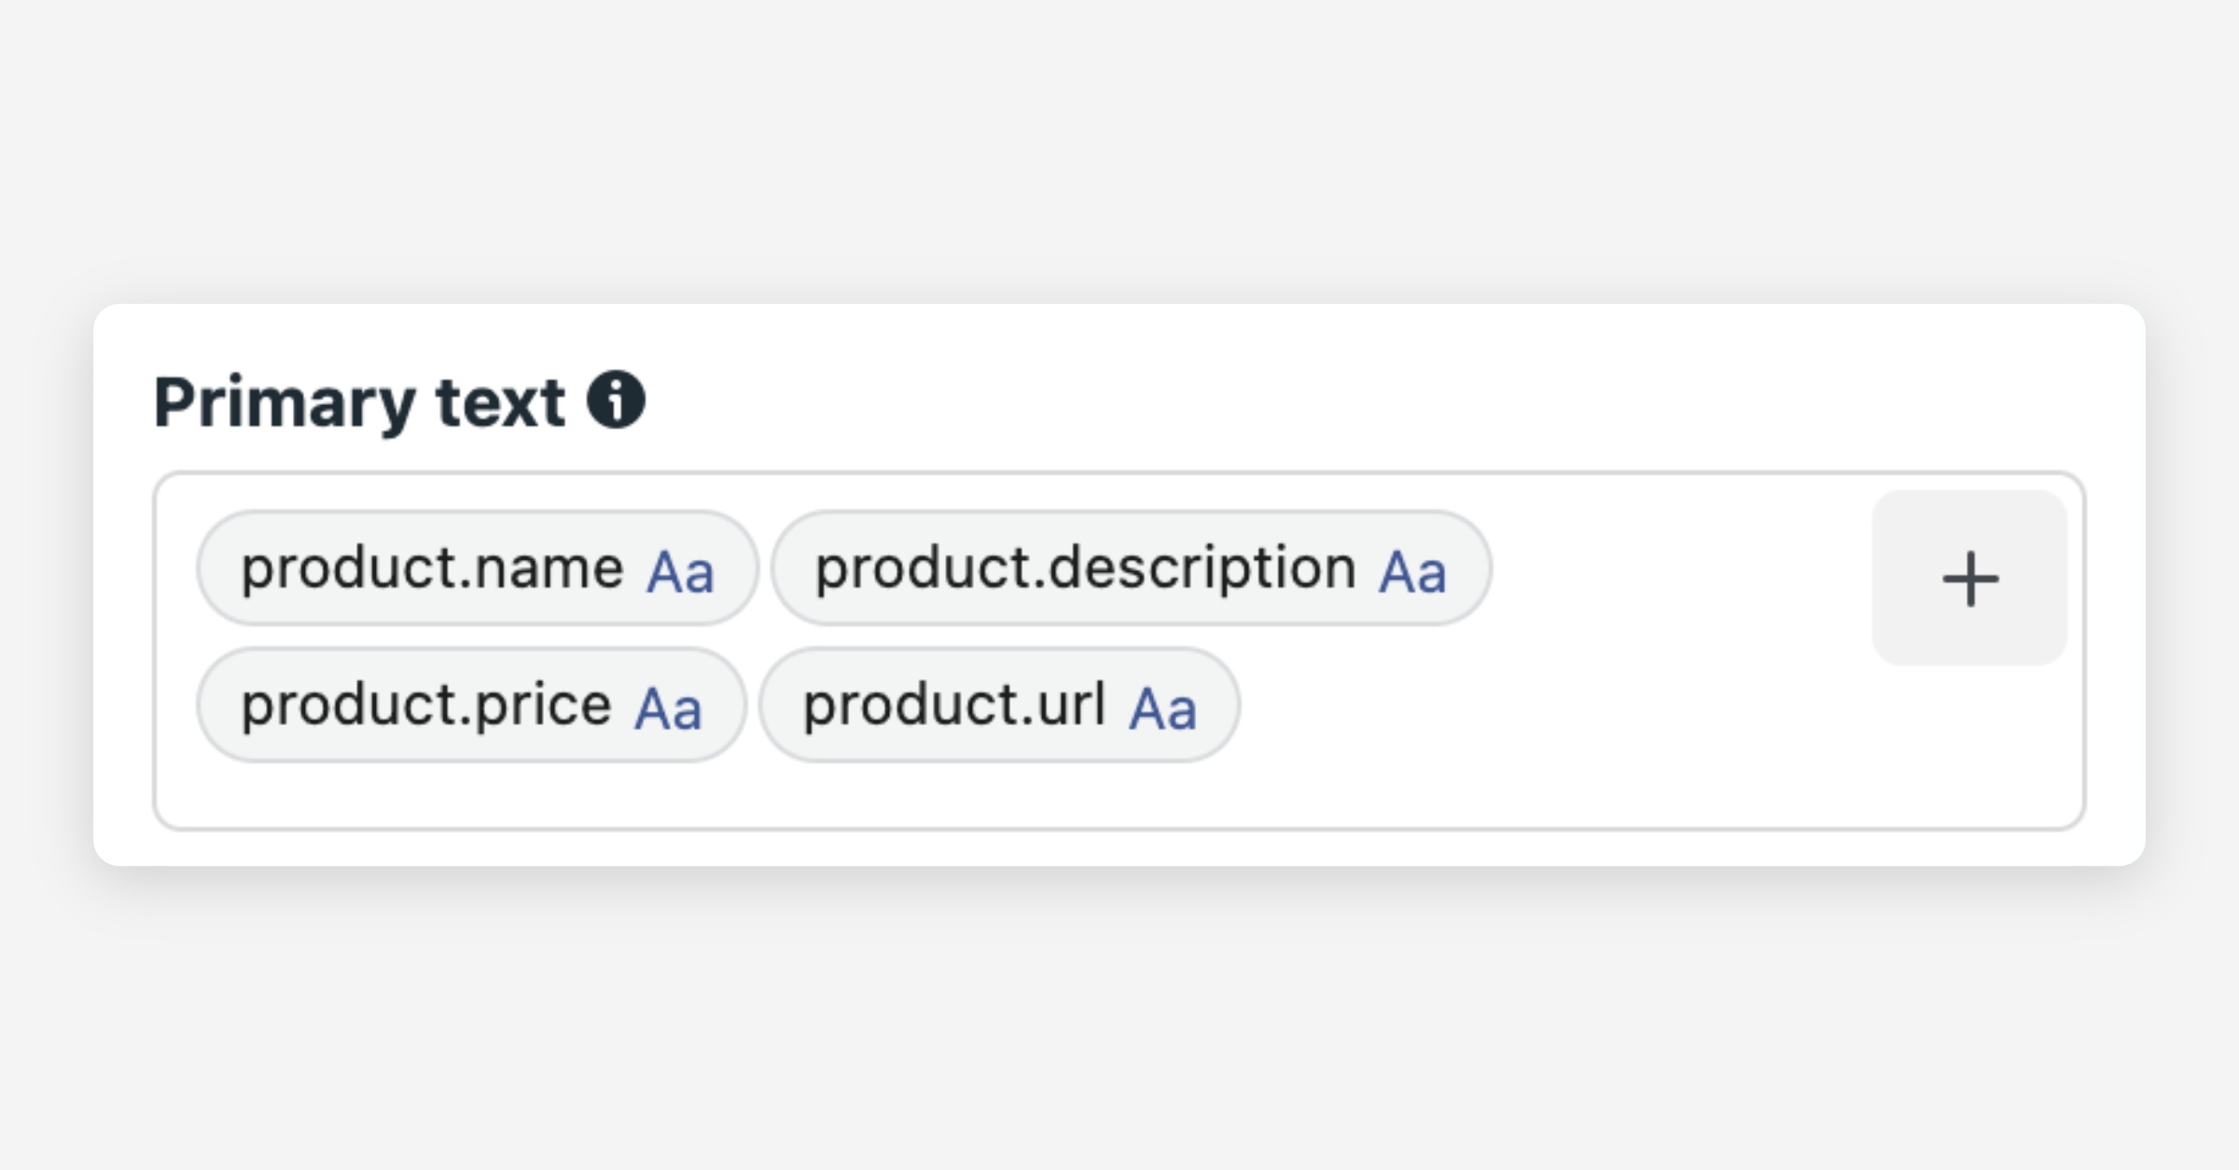Open text case options for product.description

tap(1412, 571)
